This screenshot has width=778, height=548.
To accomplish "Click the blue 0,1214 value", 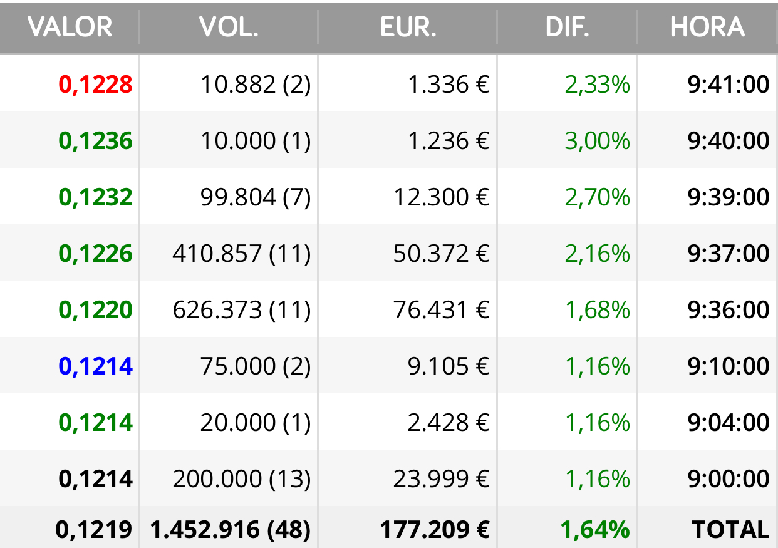I will coord(96,366).
